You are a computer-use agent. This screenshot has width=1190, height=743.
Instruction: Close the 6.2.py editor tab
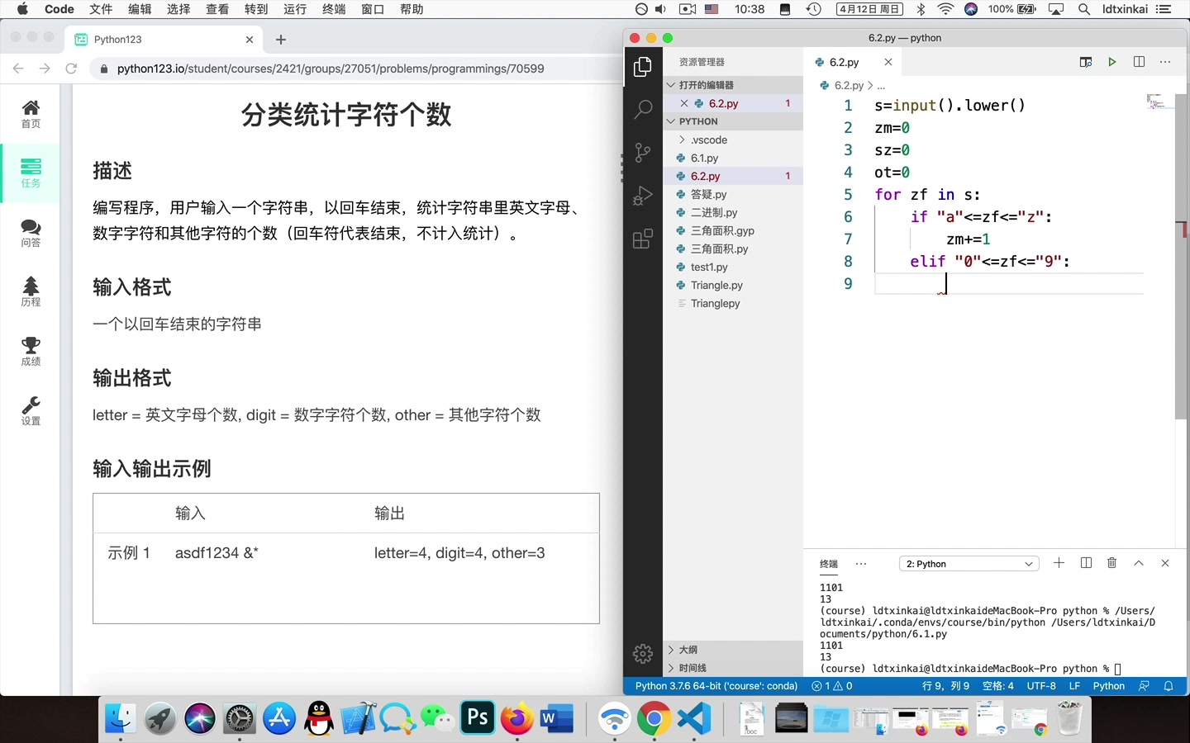[888, 62]
